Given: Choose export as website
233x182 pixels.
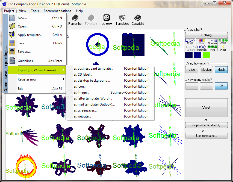Looking at the screenshot, I should click(110, 116).
